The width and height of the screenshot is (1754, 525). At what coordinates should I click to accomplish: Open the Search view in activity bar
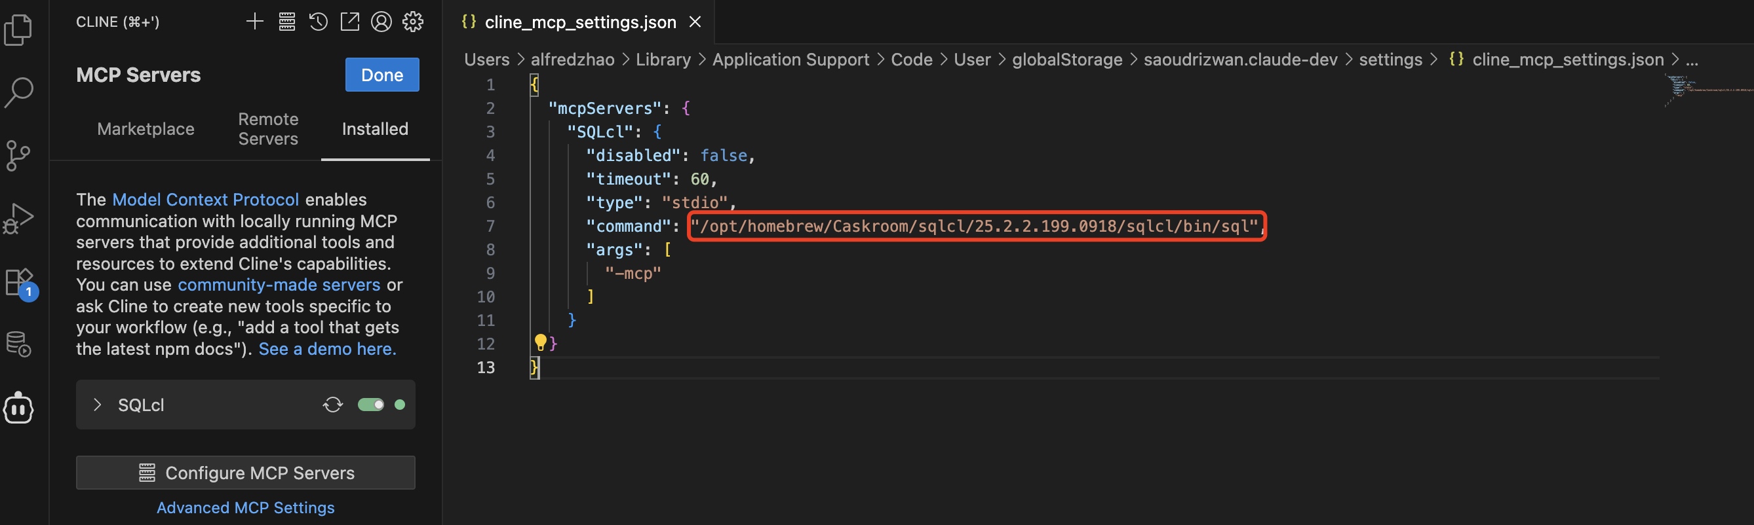[18, 92]
